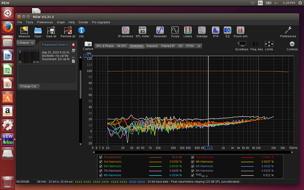
Task: Open LibreOffice Writer from the launcher
Action: point(7,55)
